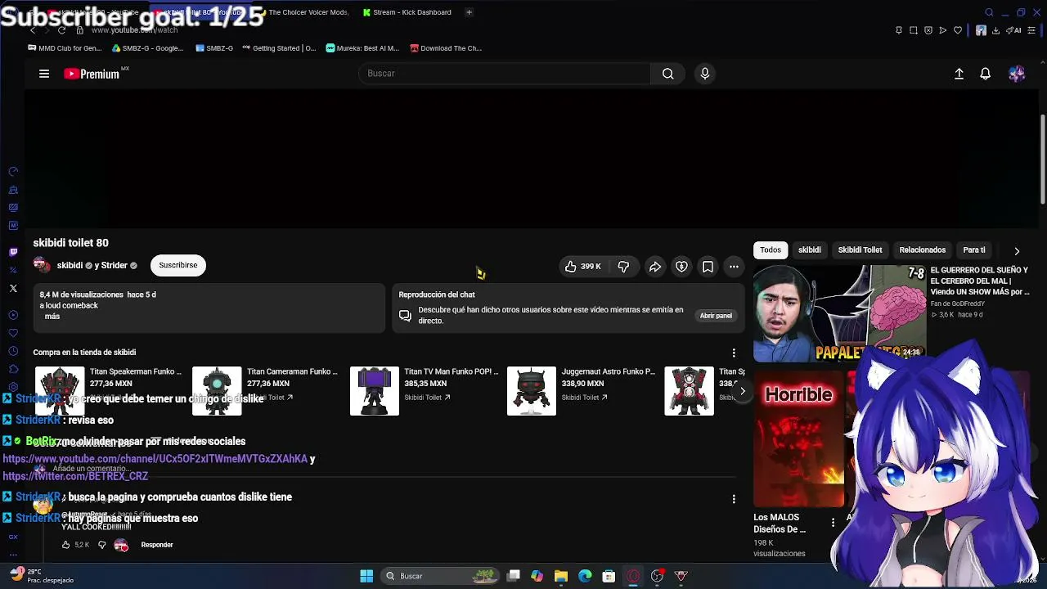Screen dimensions: 1047x589
Task: Click the weather widget showing 29°C
Action: (x=43, y=576)
